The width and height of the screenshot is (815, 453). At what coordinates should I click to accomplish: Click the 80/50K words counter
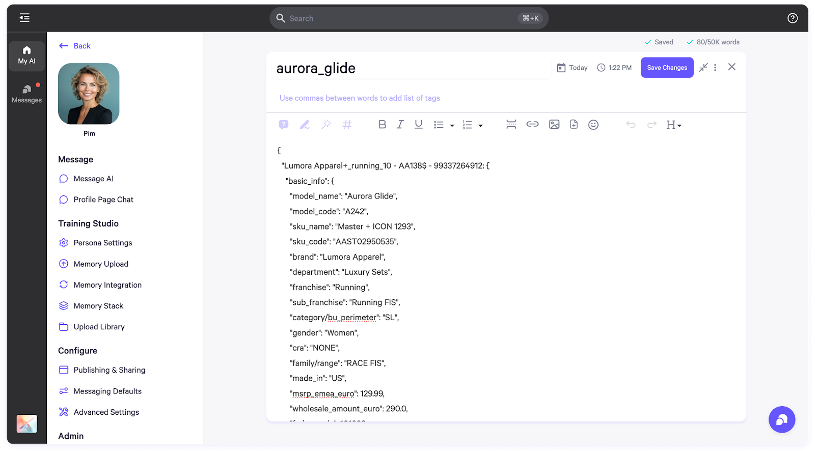click(x=713, y=42)
